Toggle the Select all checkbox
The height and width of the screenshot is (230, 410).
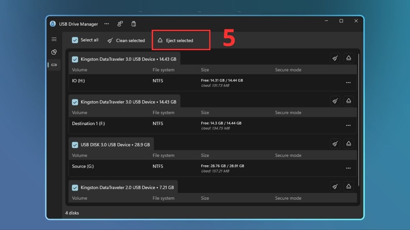point(75,40)
